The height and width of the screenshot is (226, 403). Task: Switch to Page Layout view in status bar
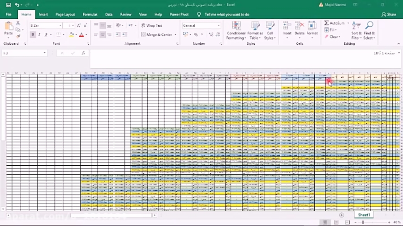click(336, 222)
